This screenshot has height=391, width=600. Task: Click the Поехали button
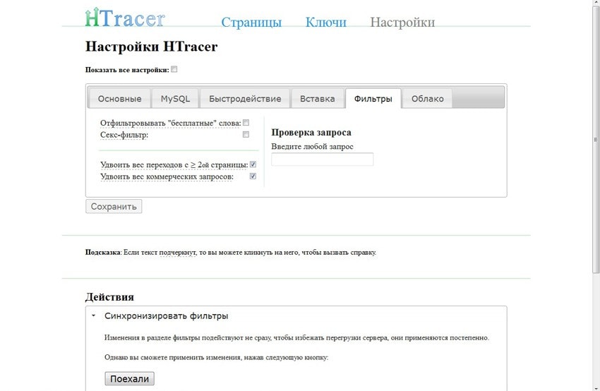click(129, 379)
